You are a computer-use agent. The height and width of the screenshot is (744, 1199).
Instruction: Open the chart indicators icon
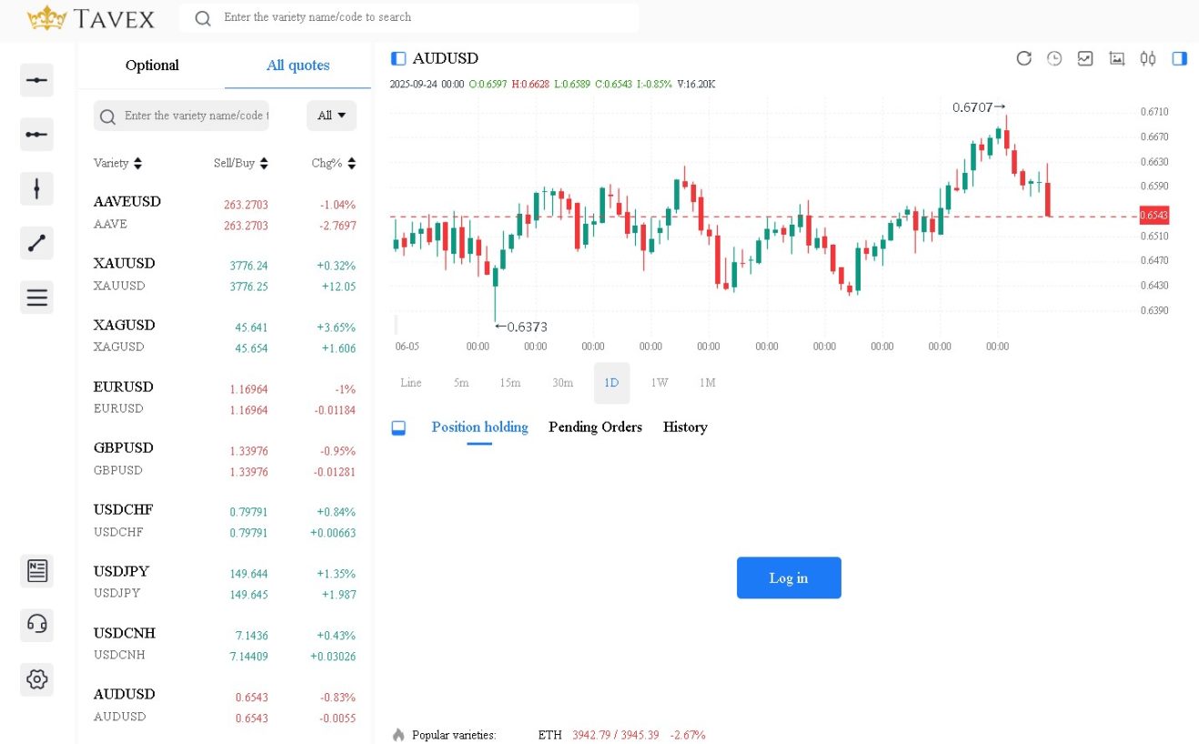tap(1084, 59)
